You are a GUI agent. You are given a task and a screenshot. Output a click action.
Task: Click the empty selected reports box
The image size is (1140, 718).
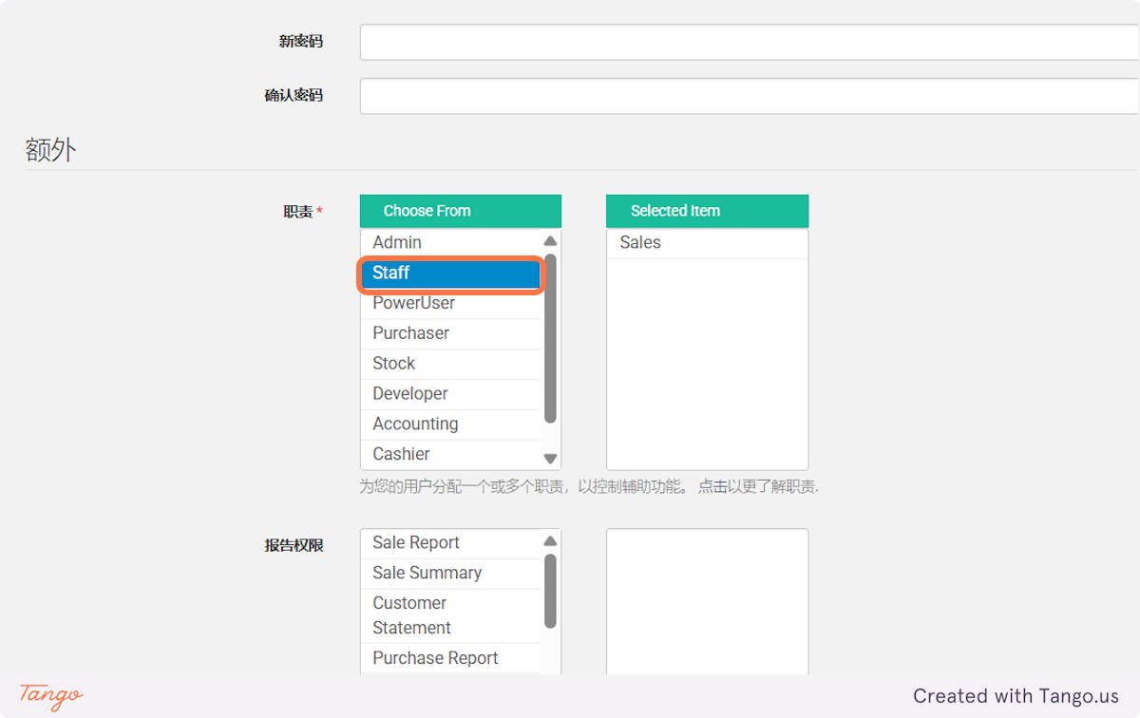(x=707, y=602)
